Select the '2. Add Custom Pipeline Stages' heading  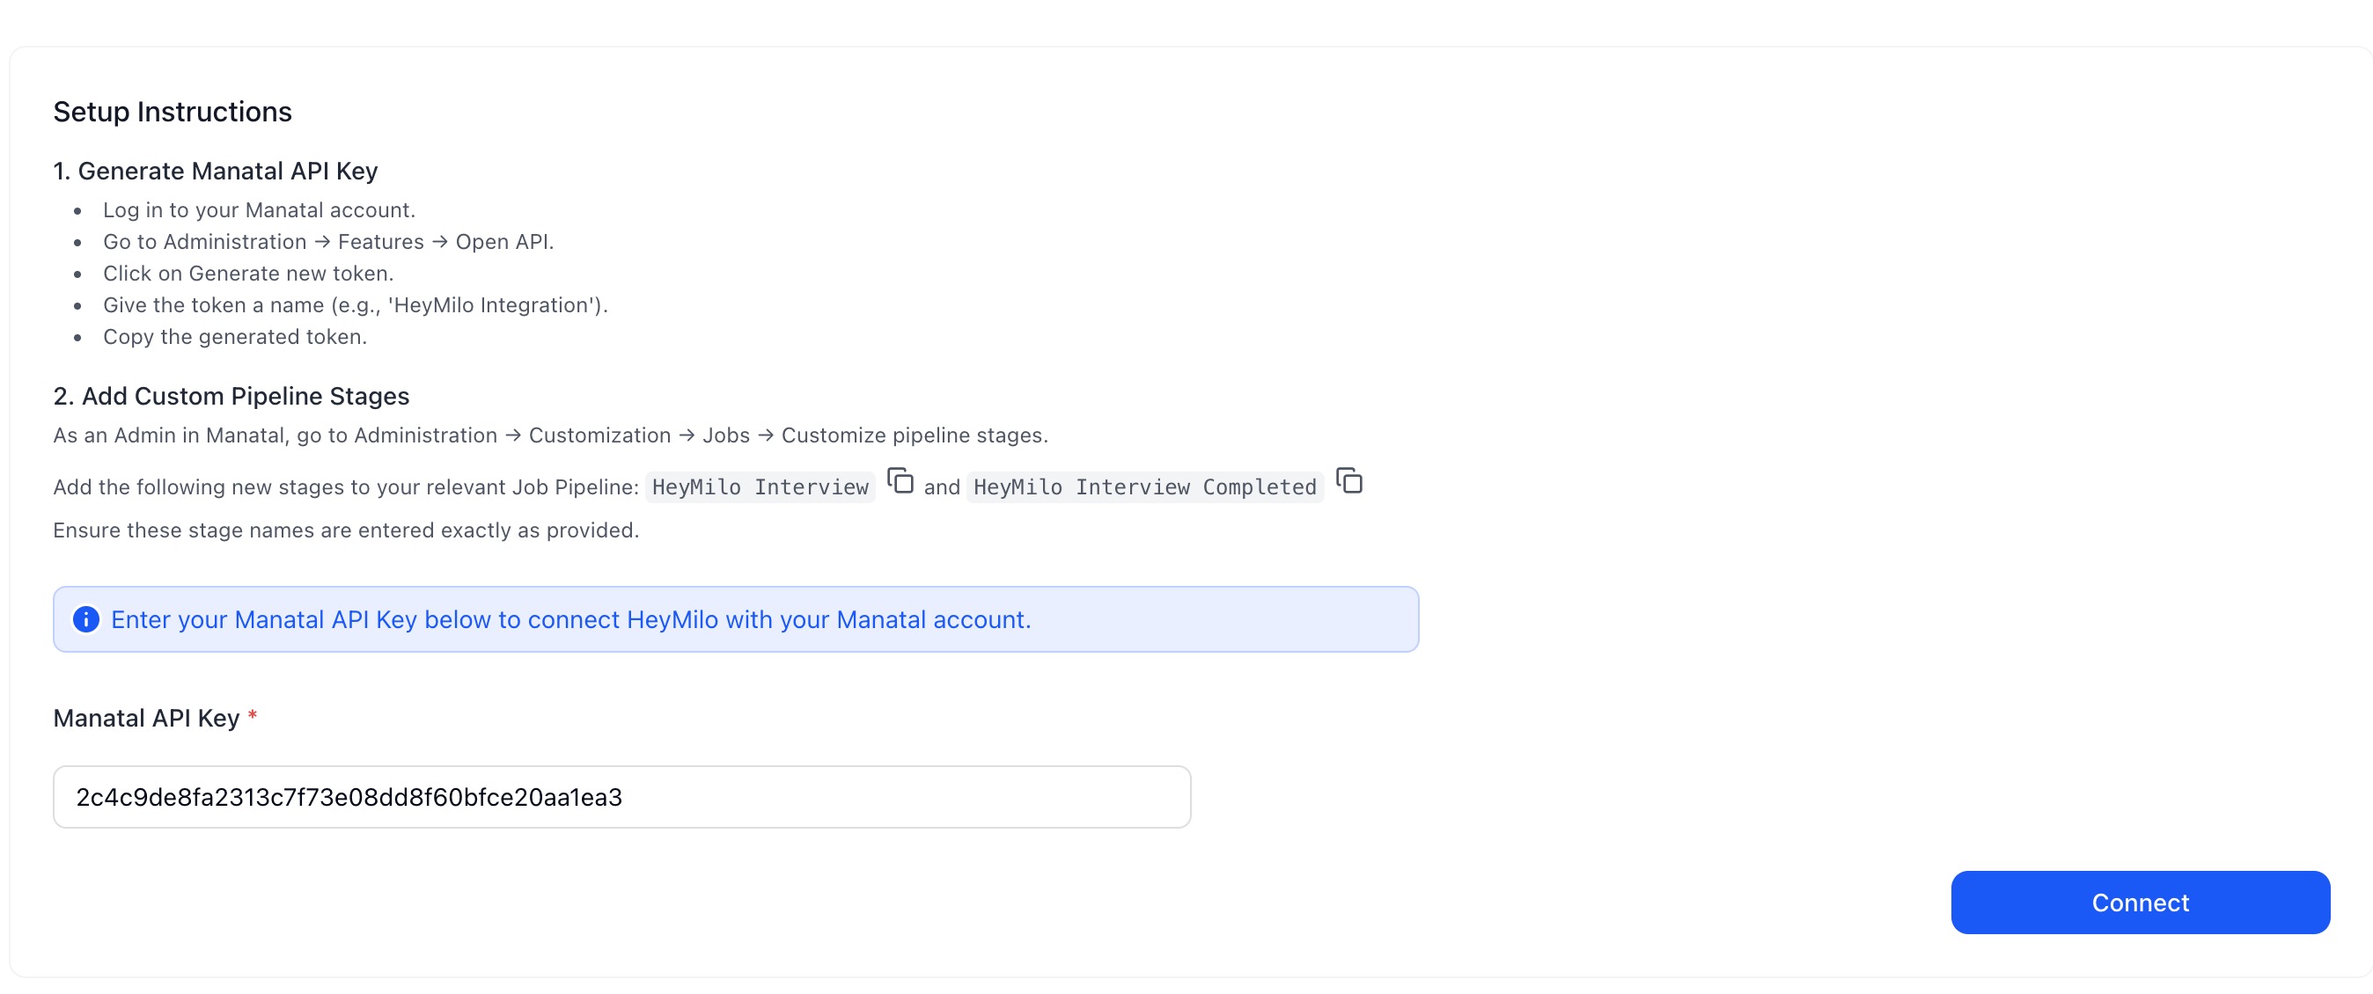point(231,396)
